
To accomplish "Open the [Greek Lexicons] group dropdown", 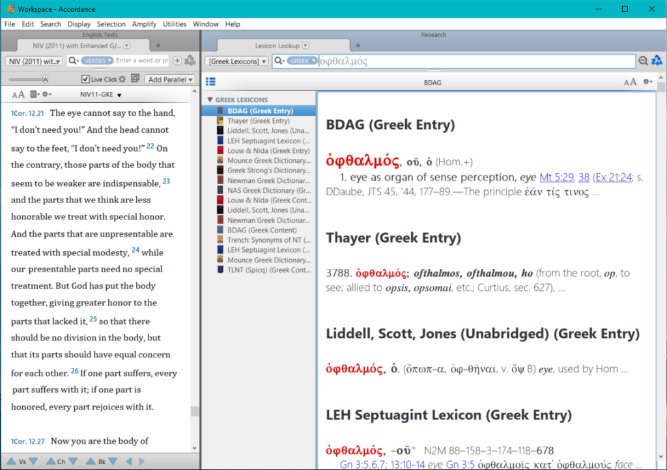I will [x=237, y=61].
